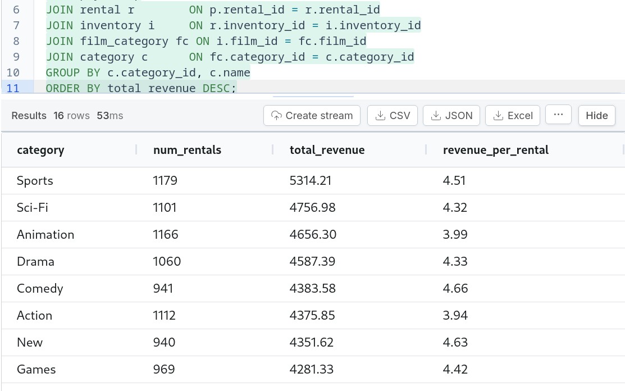Click the 4.63 revenue per rental cell

pos(455,342)
